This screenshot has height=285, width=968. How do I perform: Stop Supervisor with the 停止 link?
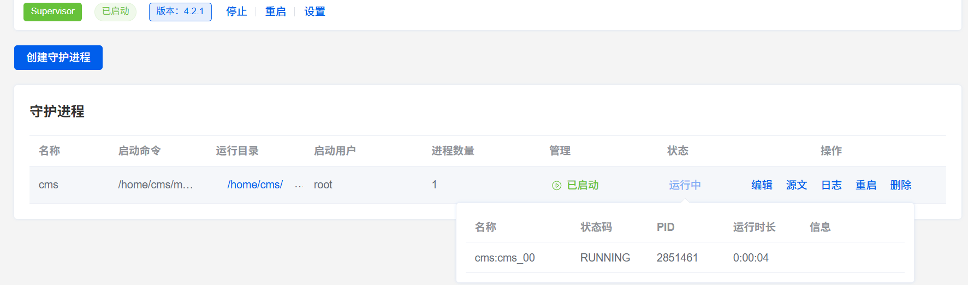pos(236,11)
